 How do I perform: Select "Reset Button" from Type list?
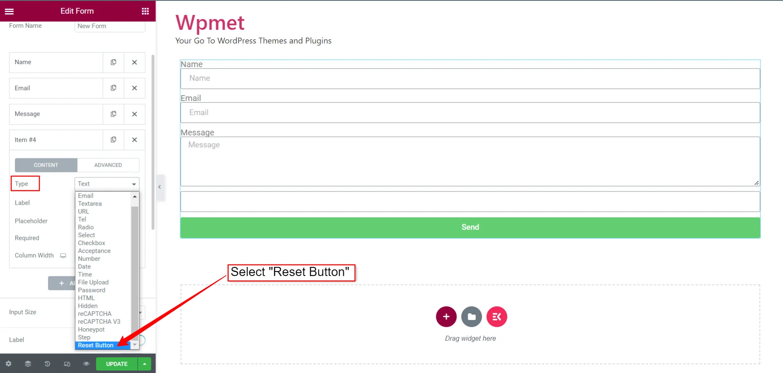pos(96,345)
